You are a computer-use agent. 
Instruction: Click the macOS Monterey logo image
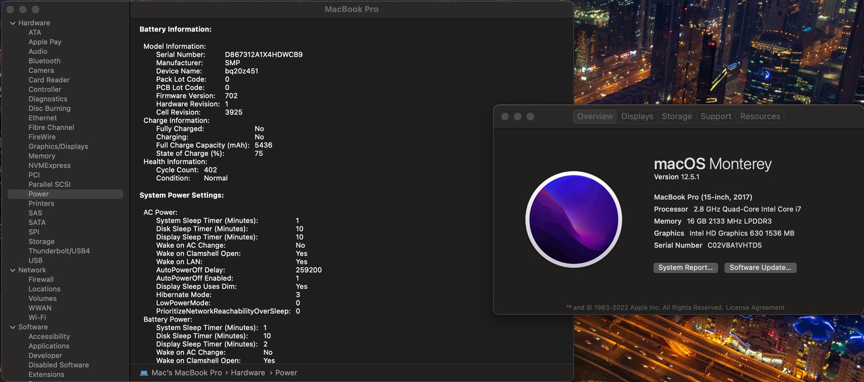[x=573, y=220]
